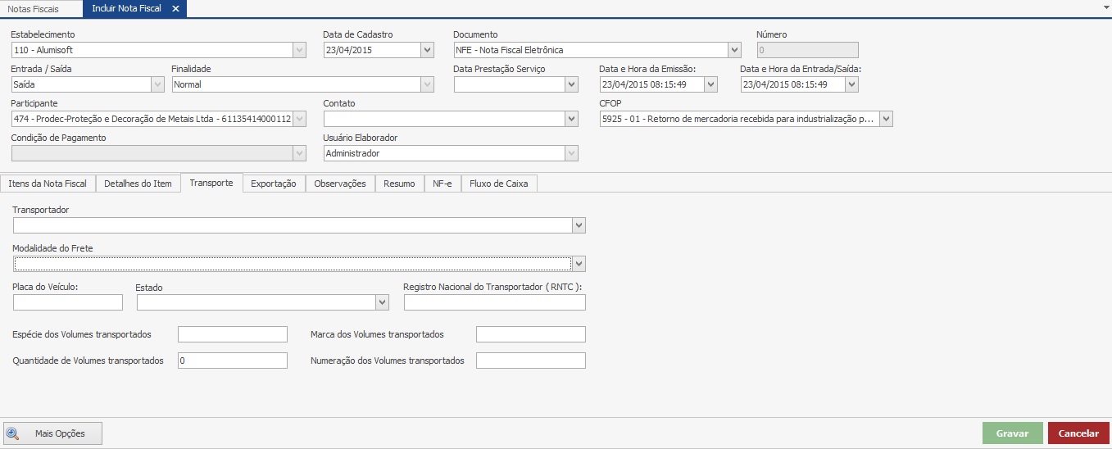Click the Quantidade de Volumes transportados field
This screenshot has width=1112, height=449.
tap(233, 361)
